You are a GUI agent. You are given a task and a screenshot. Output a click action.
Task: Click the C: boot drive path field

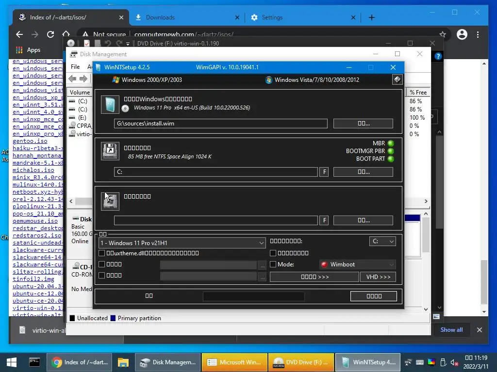pos(216,172)
